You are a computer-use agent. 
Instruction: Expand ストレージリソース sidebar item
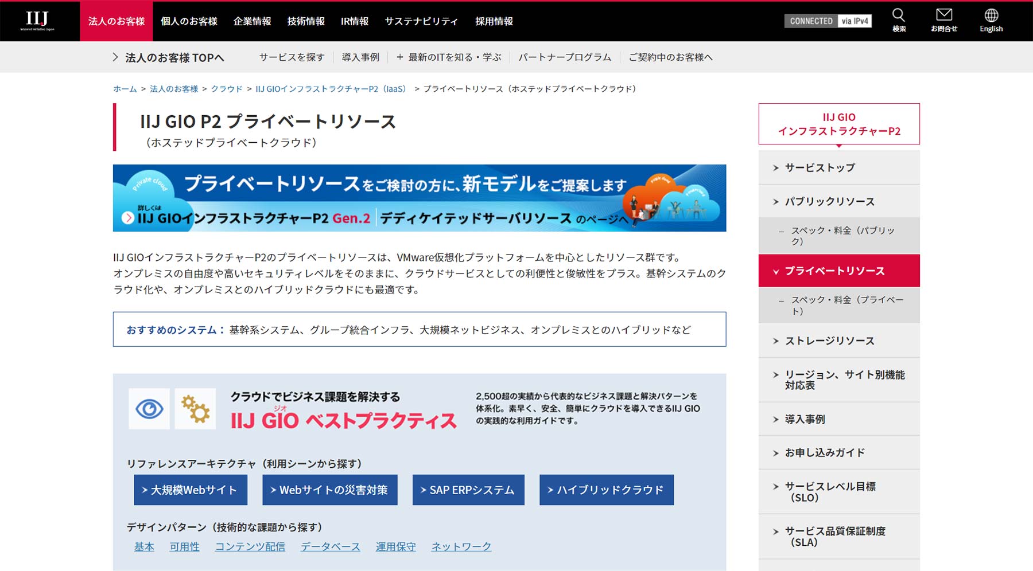click(839, 341)
